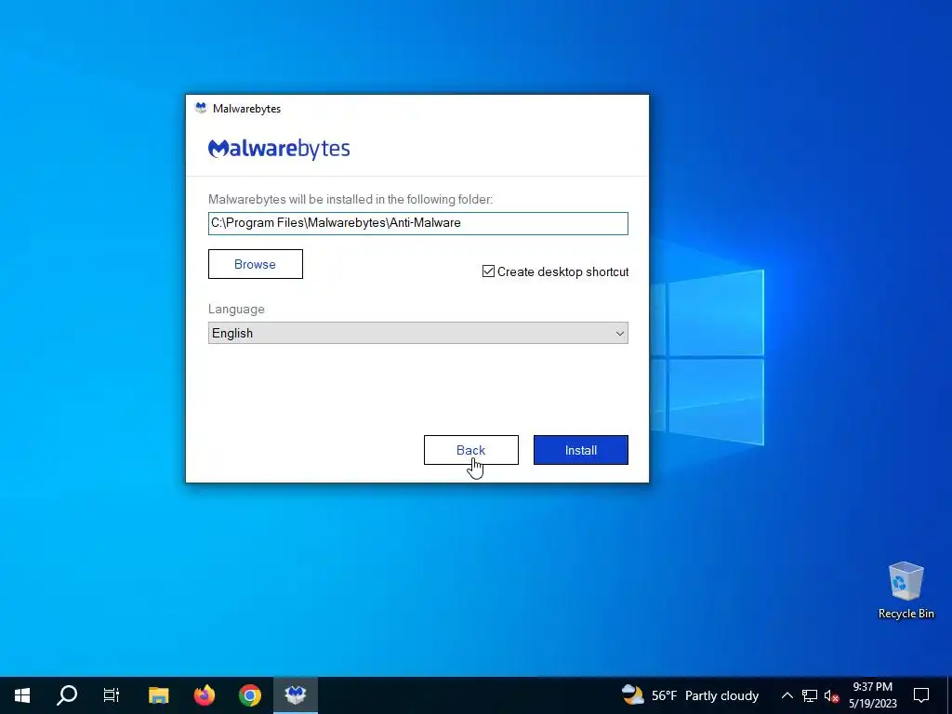
Task: Open taskbar Search magnifier
Action: pos(67,695)
